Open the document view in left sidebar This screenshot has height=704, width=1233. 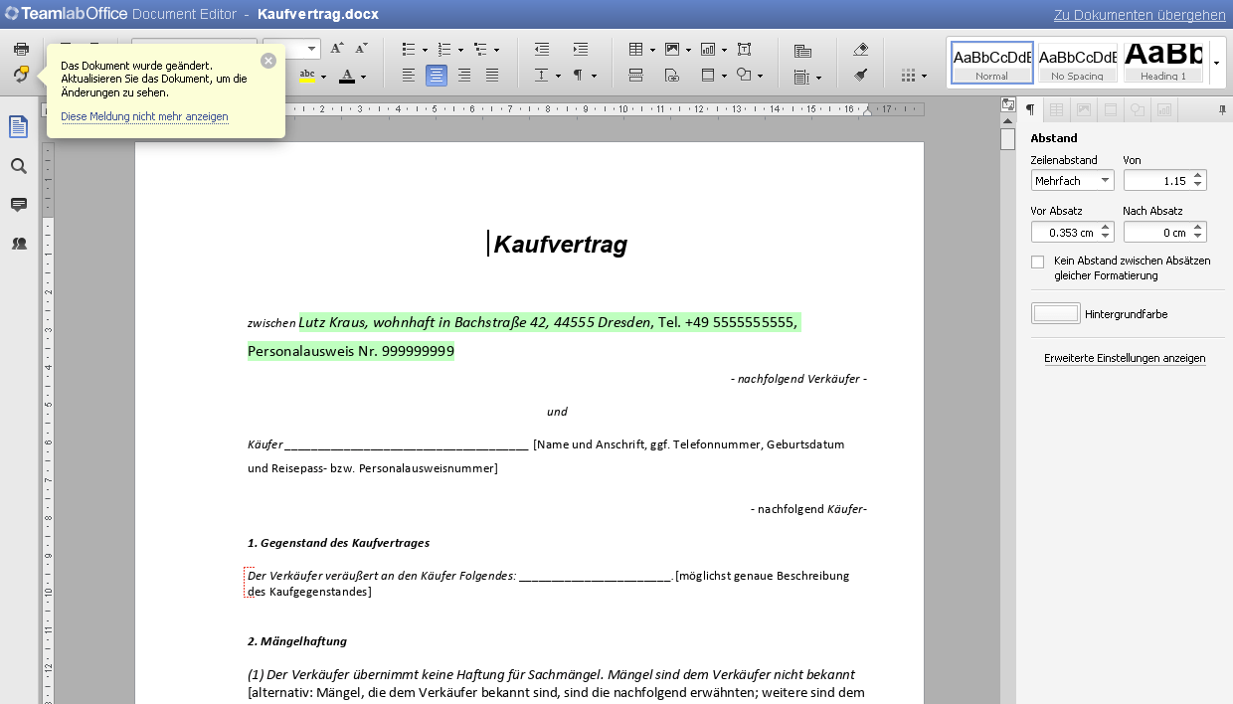pyautogui.click(x=19, y=127)
